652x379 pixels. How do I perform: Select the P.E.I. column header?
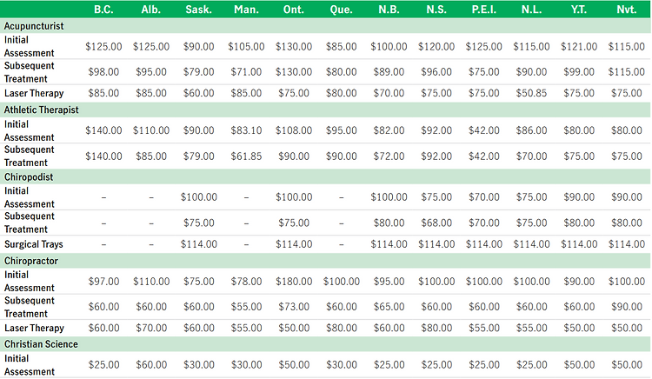tap(482, 10)
